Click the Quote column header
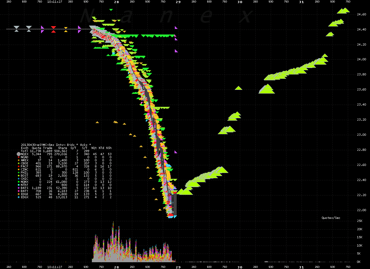Image resolution: width=370 pixels, height=269 pixels. click(x=36, y=148)
